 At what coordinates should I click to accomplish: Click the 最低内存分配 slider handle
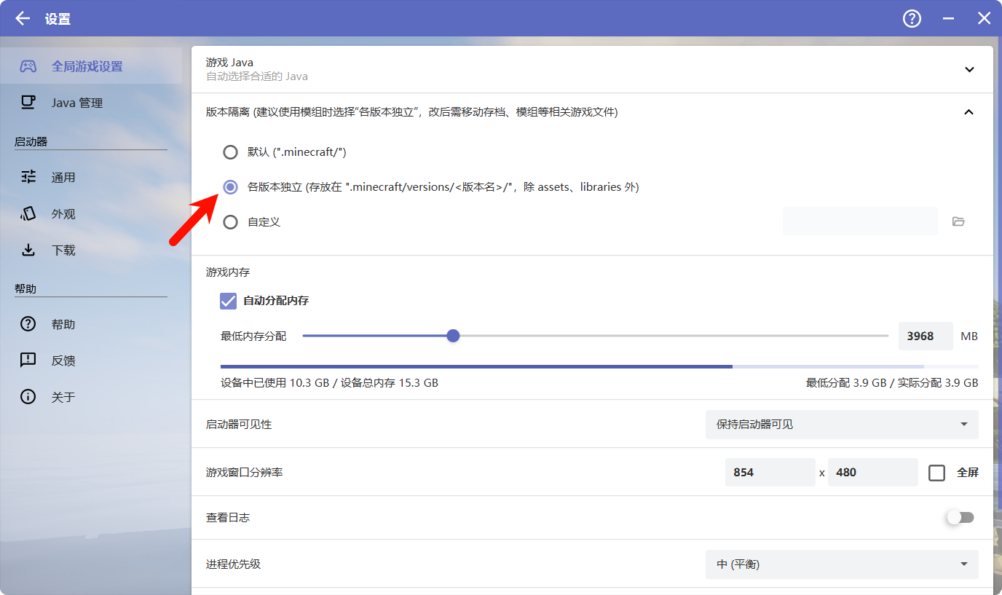[x=453, y=336]
